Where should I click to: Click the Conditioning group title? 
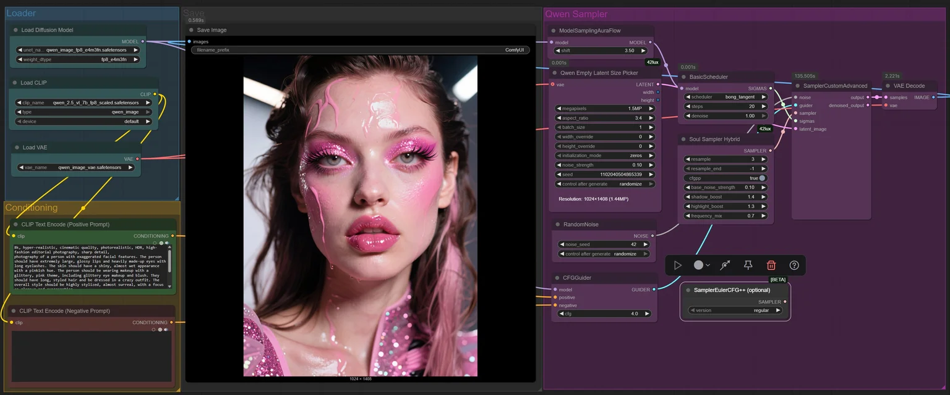tap(32, 207)
